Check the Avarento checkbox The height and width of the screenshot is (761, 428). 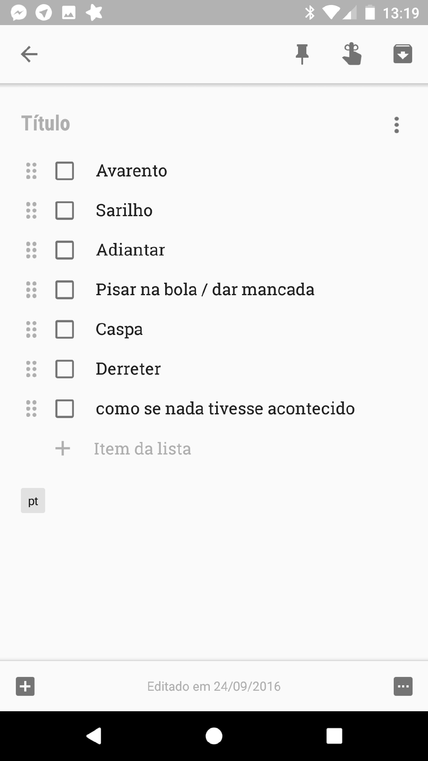(65, 171)
